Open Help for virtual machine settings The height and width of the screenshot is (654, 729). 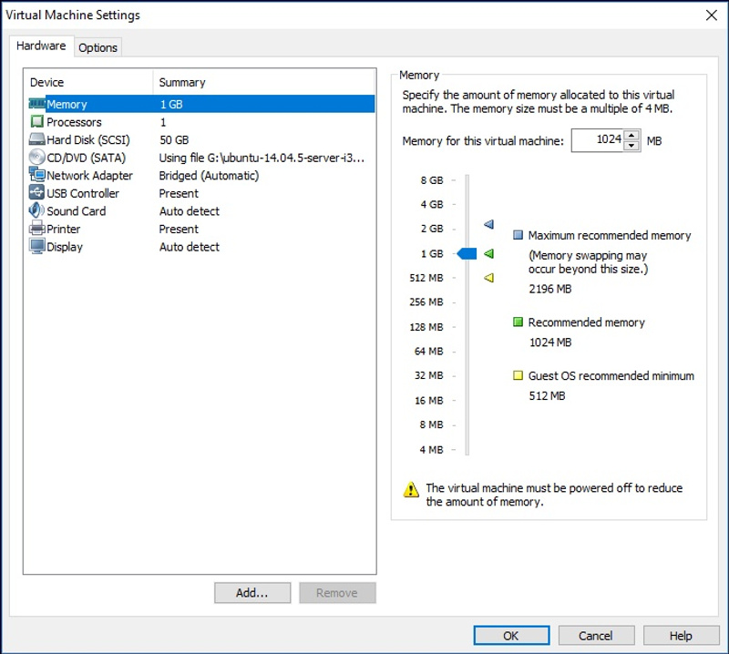[681, 636]
